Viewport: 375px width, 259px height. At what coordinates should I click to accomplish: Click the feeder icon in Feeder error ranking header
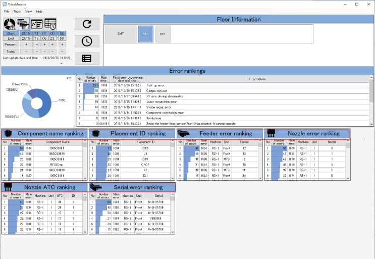183,133
